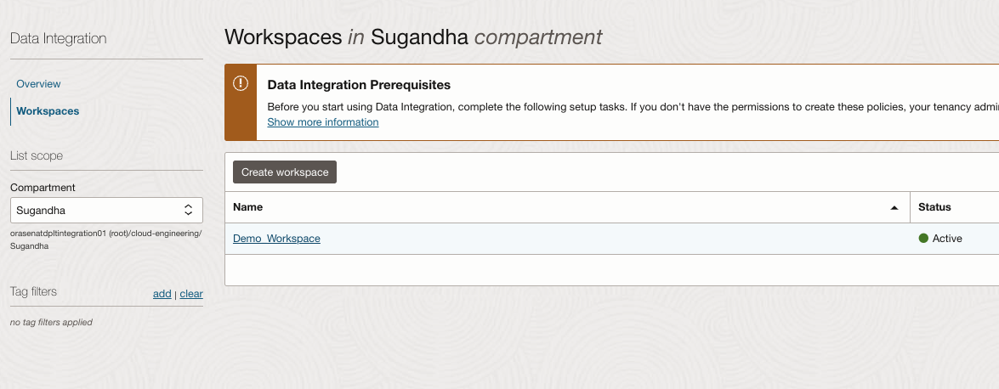Viewport: 999px width, 389px height.
Task: Select Workspaces in the sidebar
Action: (x=48, y=110)
